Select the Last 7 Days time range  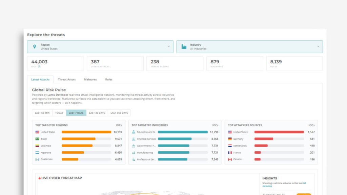(x=76, y=113)
